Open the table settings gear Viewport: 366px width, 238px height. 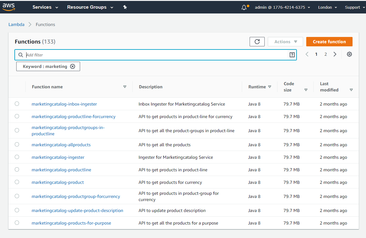349,54
